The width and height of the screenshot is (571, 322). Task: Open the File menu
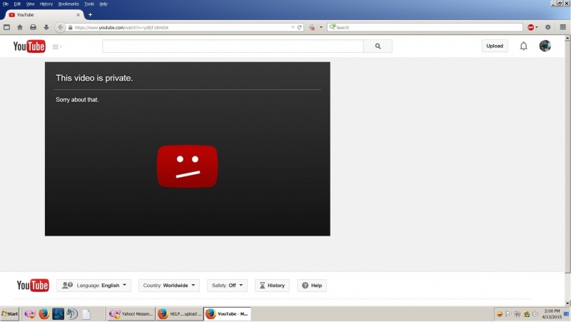point(6,4)
